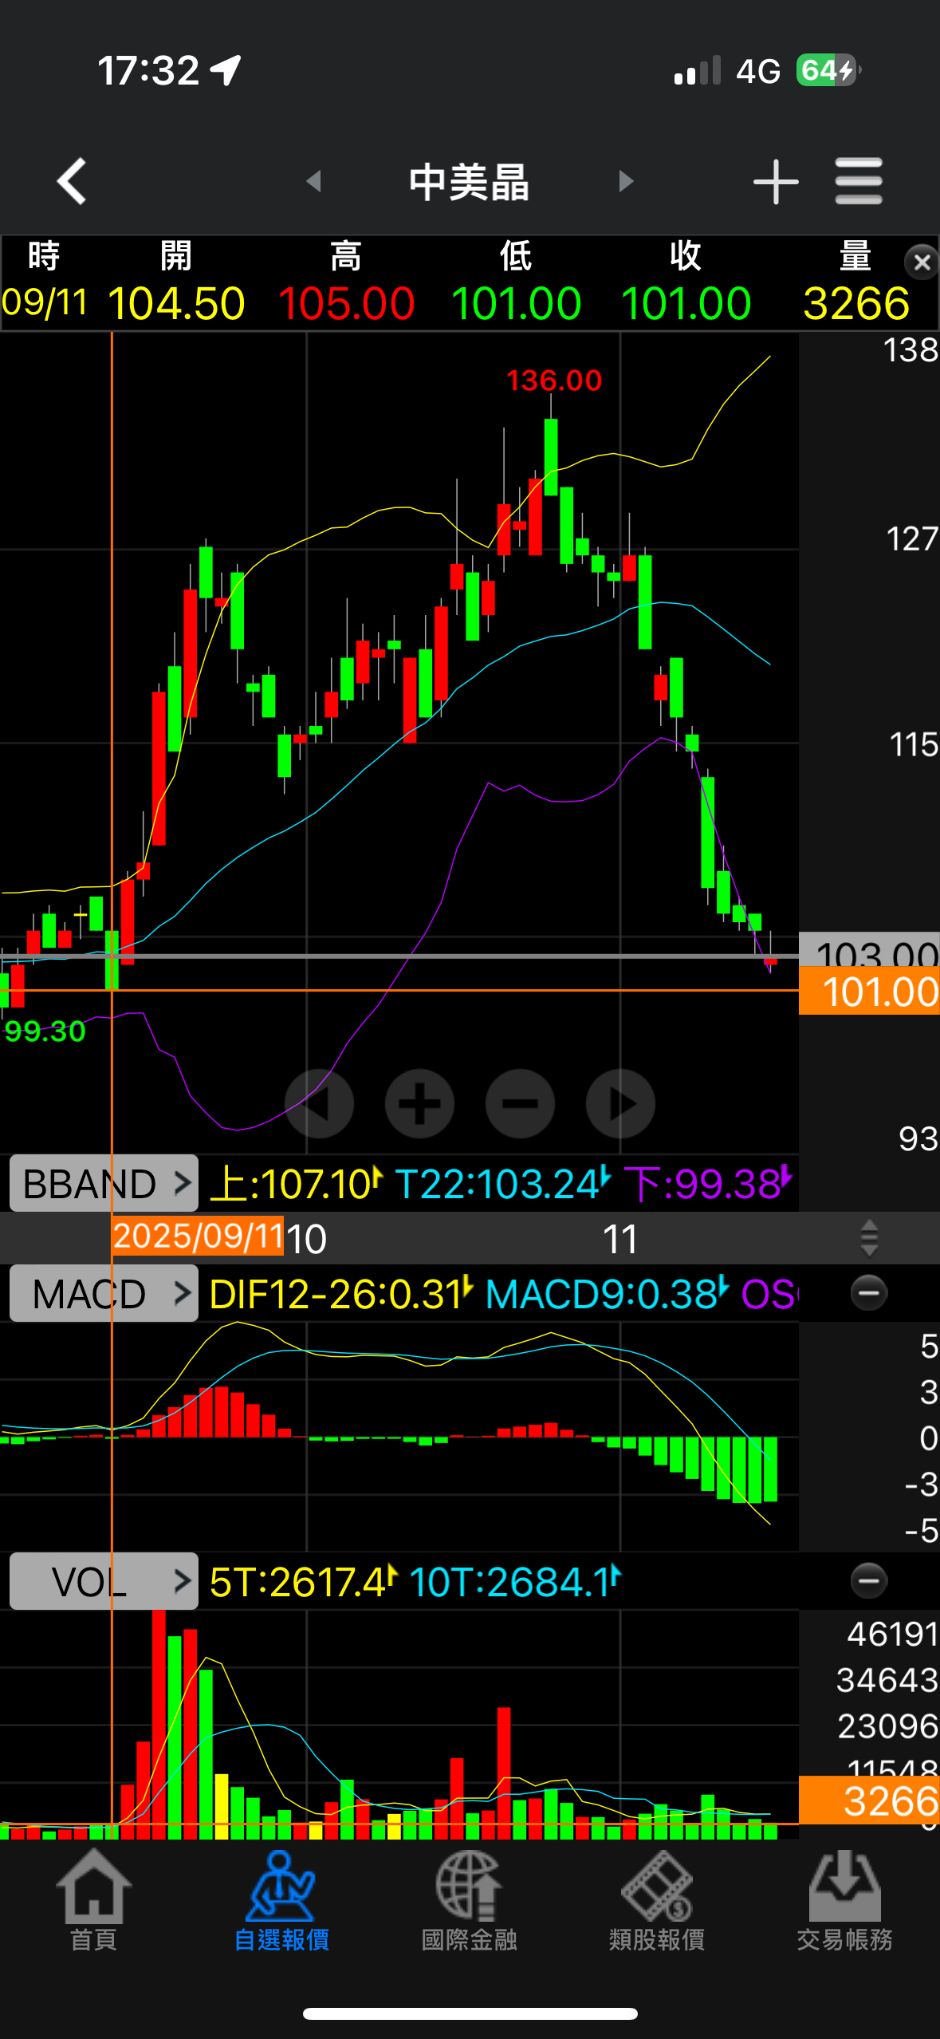940x2039 pixels.
Task: Open the 國際金融 tab
Action: pyautogui.click(x=470, y=1902)
